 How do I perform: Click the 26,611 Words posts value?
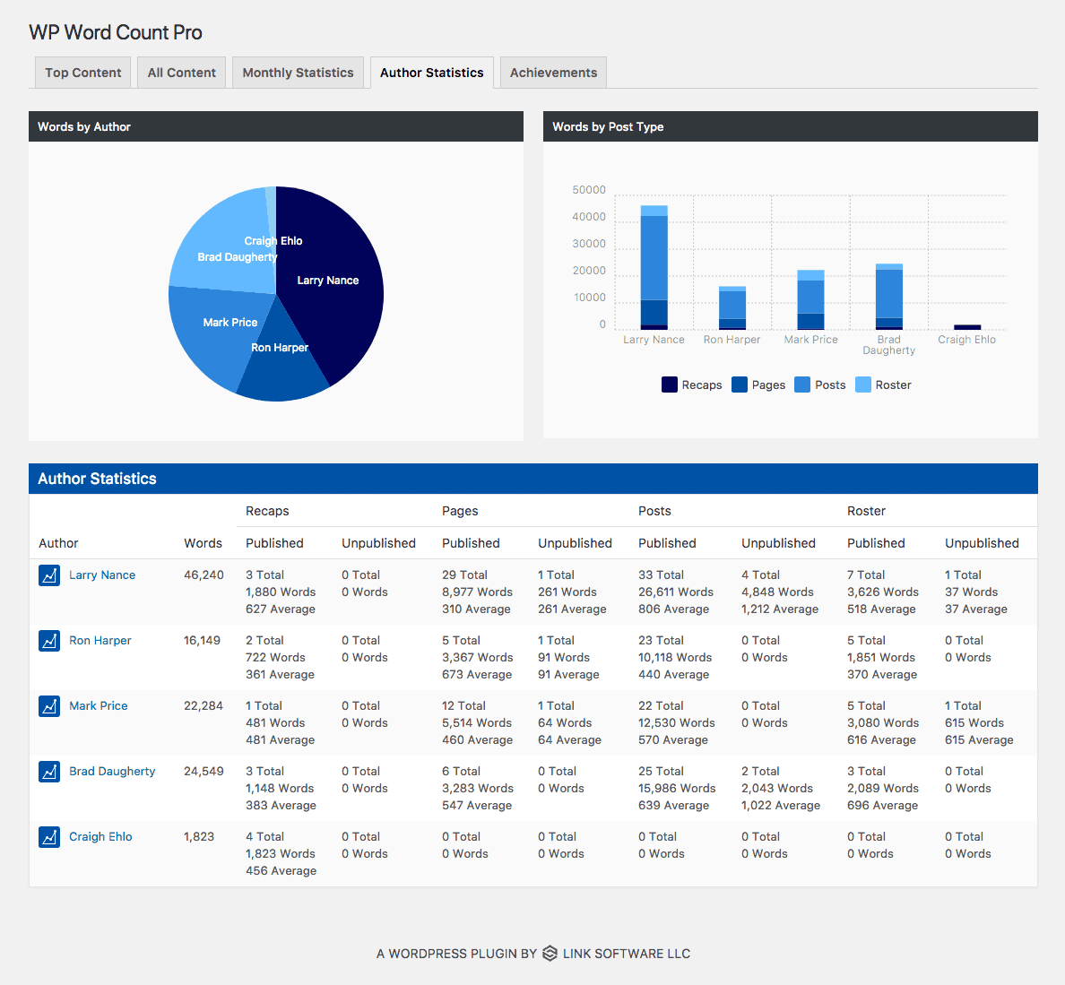676,592
